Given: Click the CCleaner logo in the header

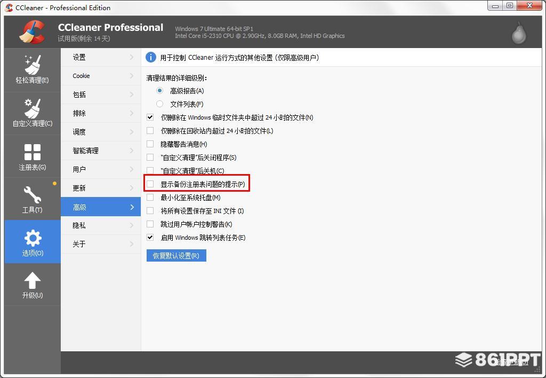Looking at the screenshot, I should [32, 31].
